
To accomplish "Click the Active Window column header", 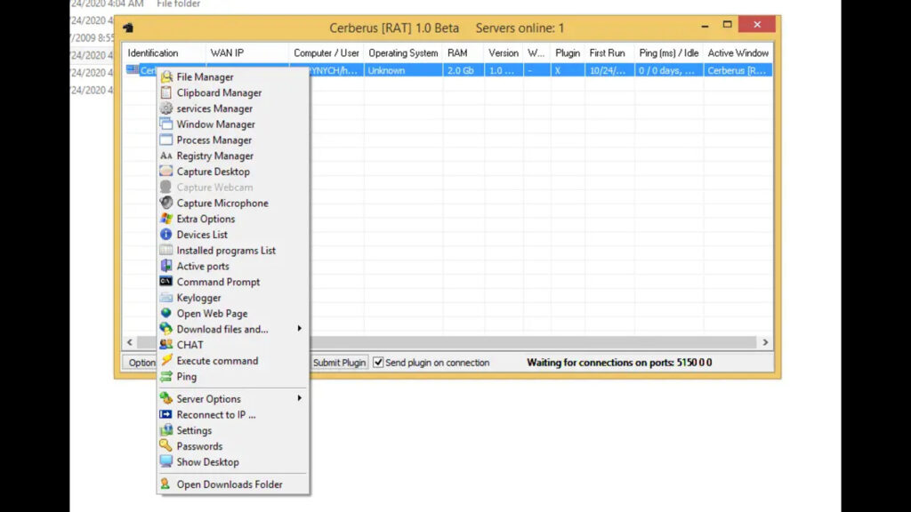I will (738, 52).
